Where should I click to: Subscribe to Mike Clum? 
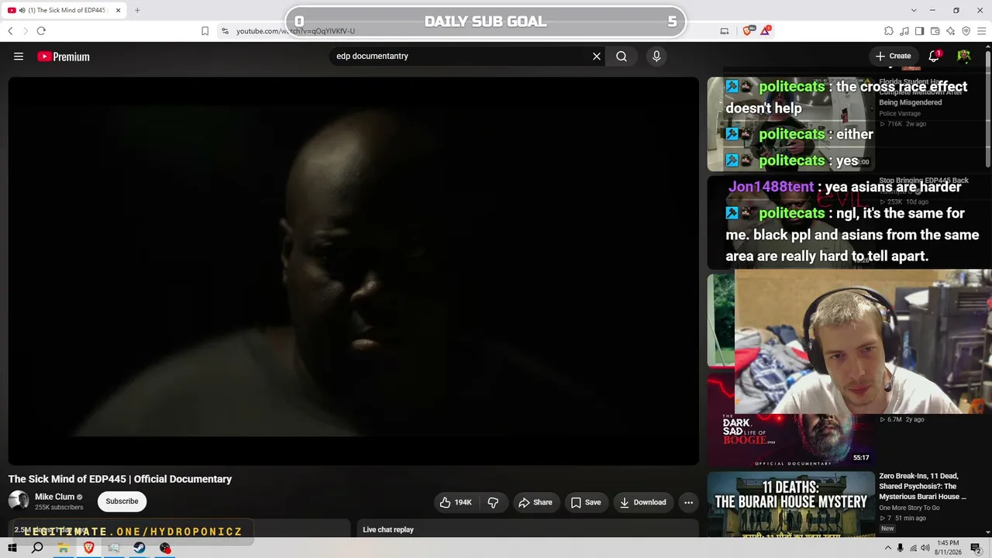[122, 501]
